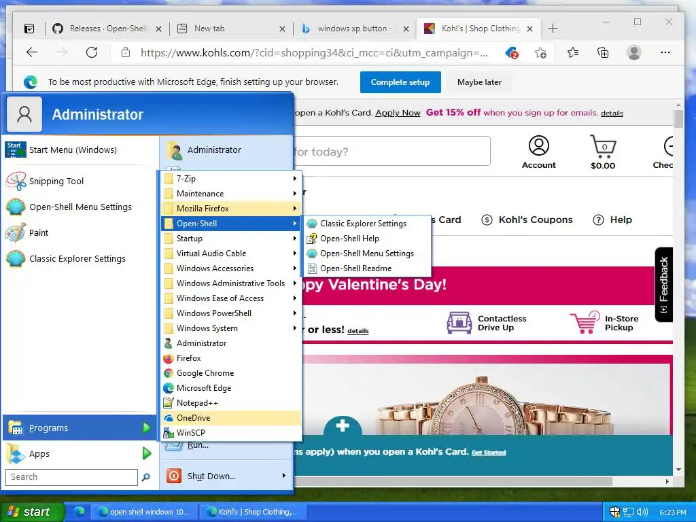Expand Windows Accessories folder
Viewport: 696px width, 522px height.
tap(231, 268)
